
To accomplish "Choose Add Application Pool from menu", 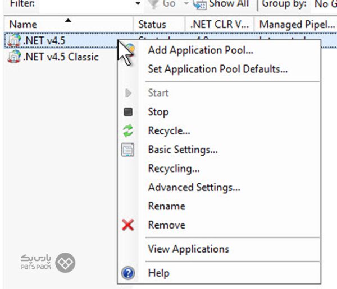I will click(x=200, y=50).
